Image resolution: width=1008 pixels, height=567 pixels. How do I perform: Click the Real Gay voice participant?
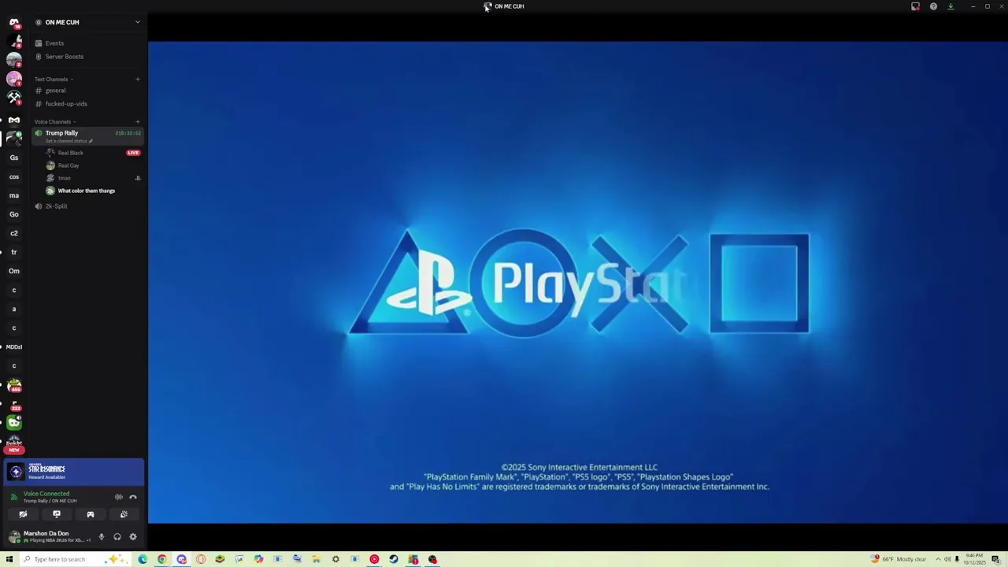tap(69, 165)
